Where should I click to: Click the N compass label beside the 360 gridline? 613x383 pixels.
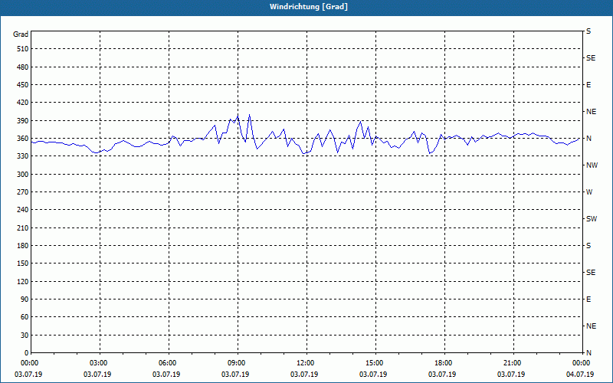coord(589,139)
